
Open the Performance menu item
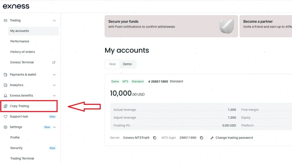tap(20, 41)
